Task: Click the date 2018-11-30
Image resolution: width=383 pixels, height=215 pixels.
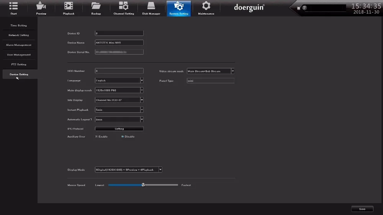Action: coord(366,12)
